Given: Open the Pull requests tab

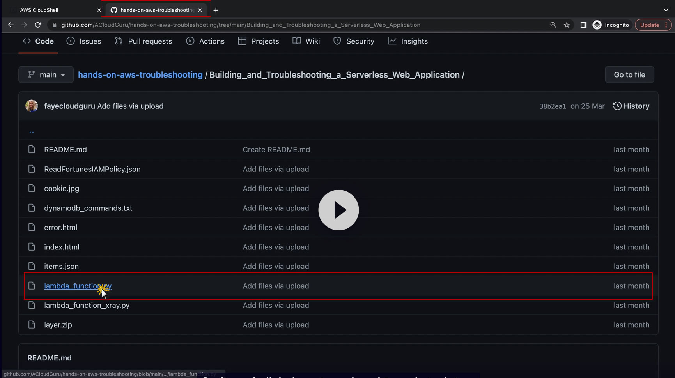Looking at the screenshot, I should tap(144, 41).
